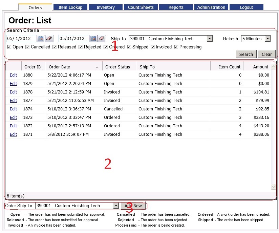Expand the Order Ship To dropdown

click(x=116, y=206)
